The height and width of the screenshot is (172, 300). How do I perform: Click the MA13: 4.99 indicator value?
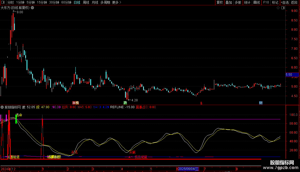101,107
